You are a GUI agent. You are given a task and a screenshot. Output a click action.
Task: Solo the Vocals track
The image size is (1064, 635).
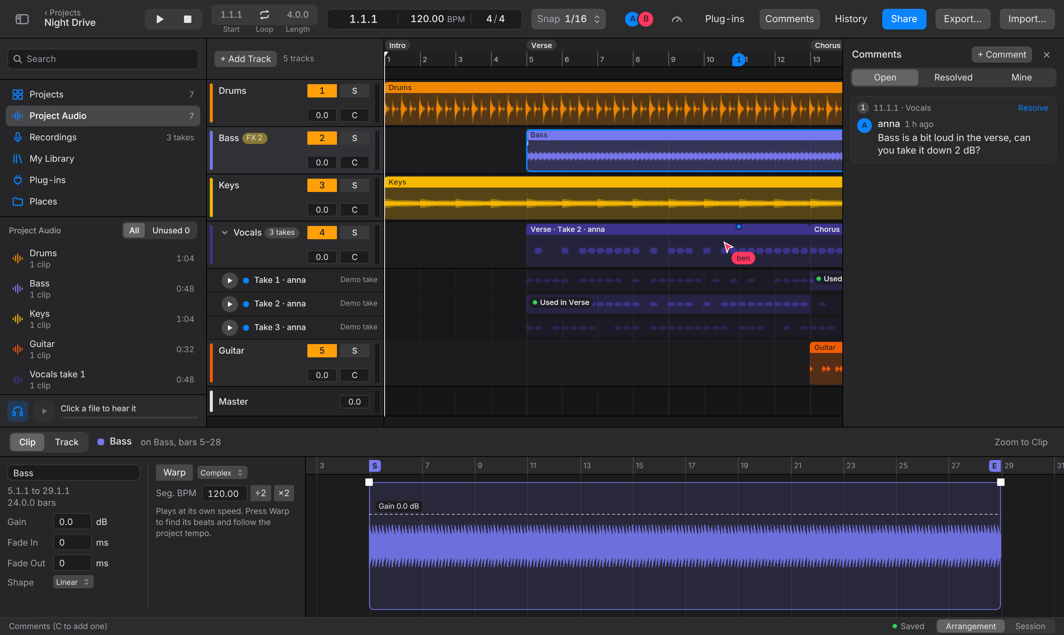point(355,232)
